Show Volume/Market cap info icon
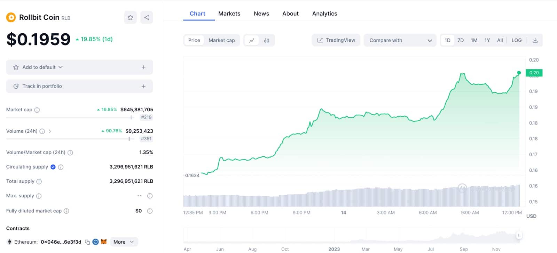 point(70,153)
